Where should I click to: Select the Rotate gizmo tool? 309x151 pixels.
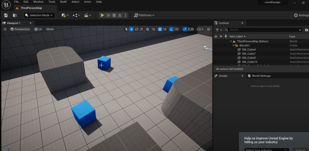137,29
